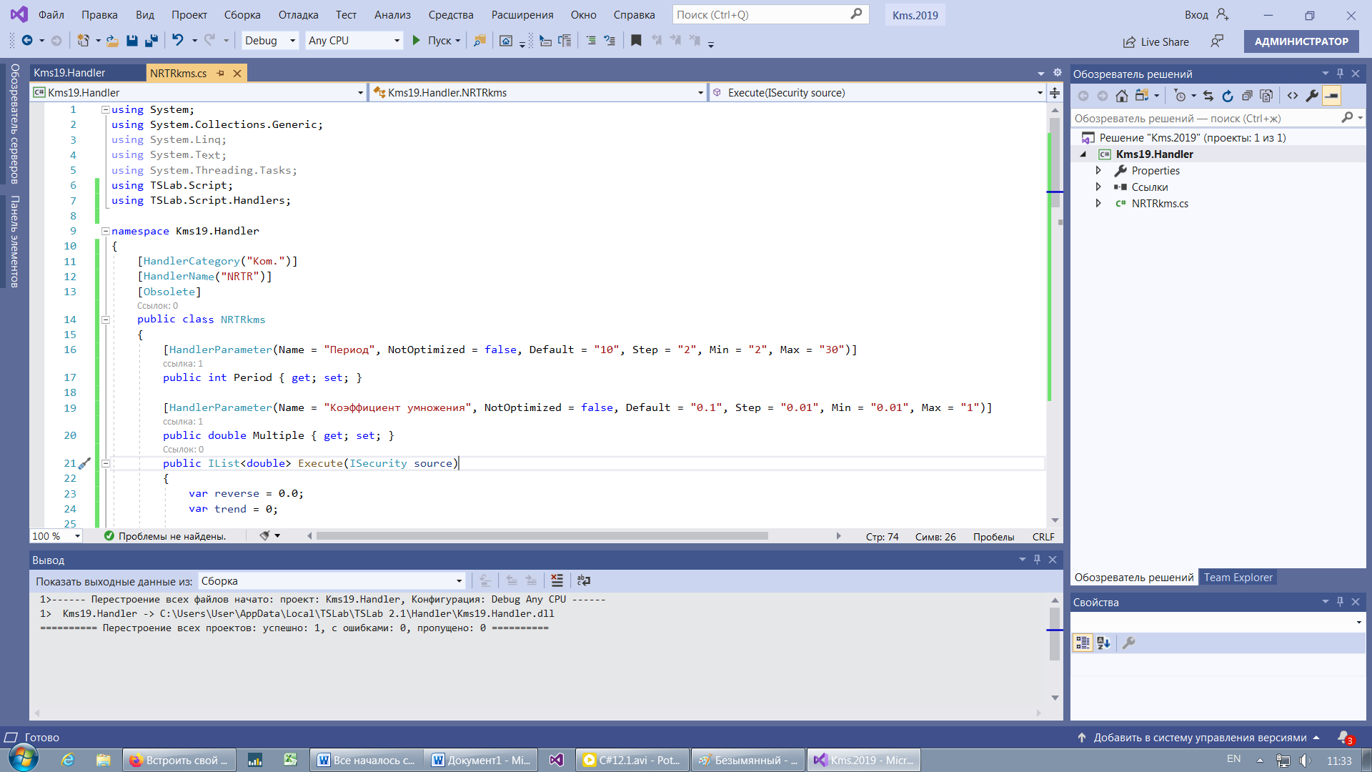Expand the Properties node in solution tree
Viewport: 1372px width, 772px height.
coord(1098,171)
